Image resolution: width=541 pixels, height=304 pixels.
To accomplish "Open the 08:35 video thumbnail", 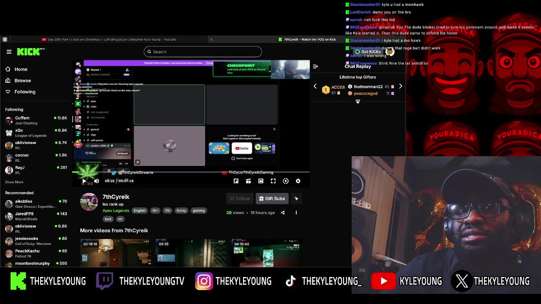I will pyautogui.click(x=191, y=253).
